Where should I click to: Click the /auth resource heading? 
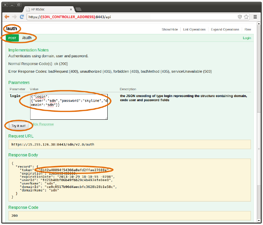[x=12, y=29]
